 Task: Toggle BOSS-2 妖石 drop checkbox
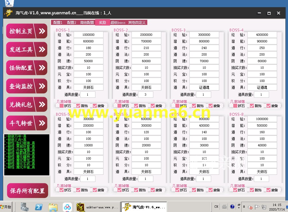click(119, 106)
